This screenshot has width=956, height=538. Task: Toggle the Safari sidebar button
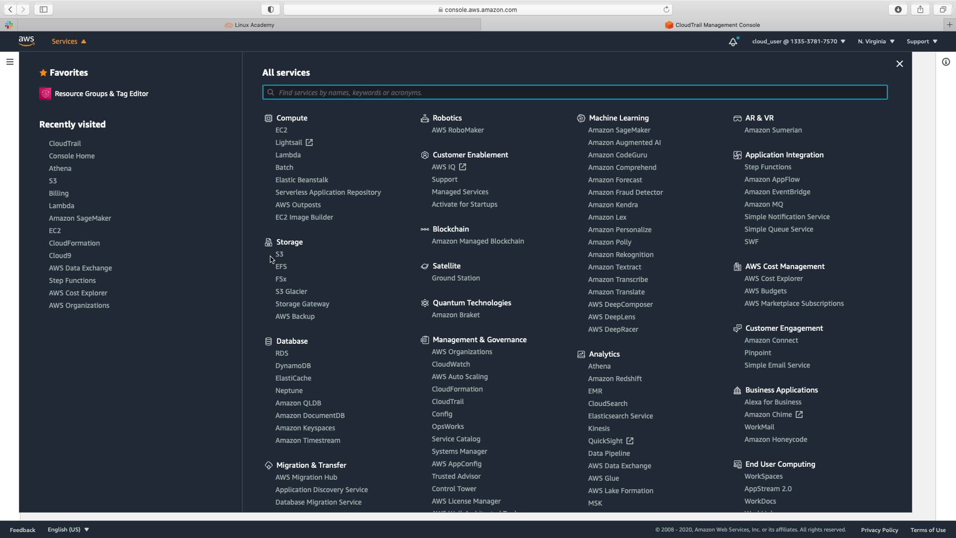click(44, 9)
